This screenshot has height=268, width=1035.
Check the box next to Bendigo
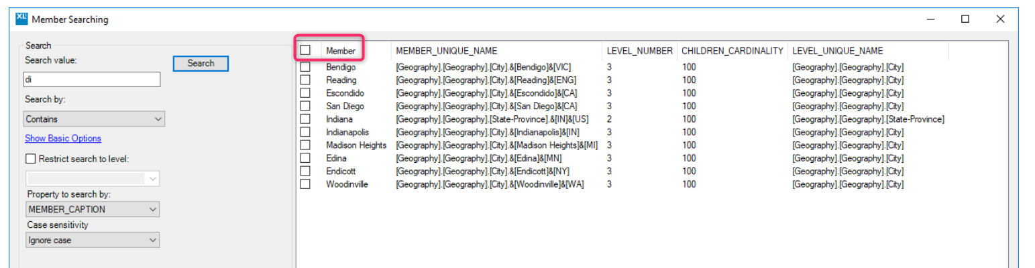tap(305, 67)
